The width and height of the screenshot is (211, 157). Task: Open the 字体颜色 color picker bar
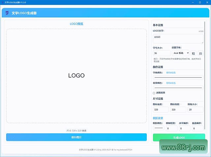[178, 78]
